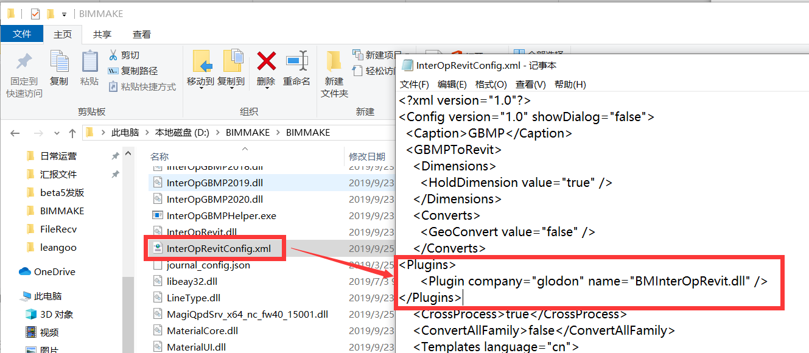Image resolution: width=809 pixels, height=353 pixels.
Task: Click the 重命名 (Rename) button
Action: coord(296,68)
